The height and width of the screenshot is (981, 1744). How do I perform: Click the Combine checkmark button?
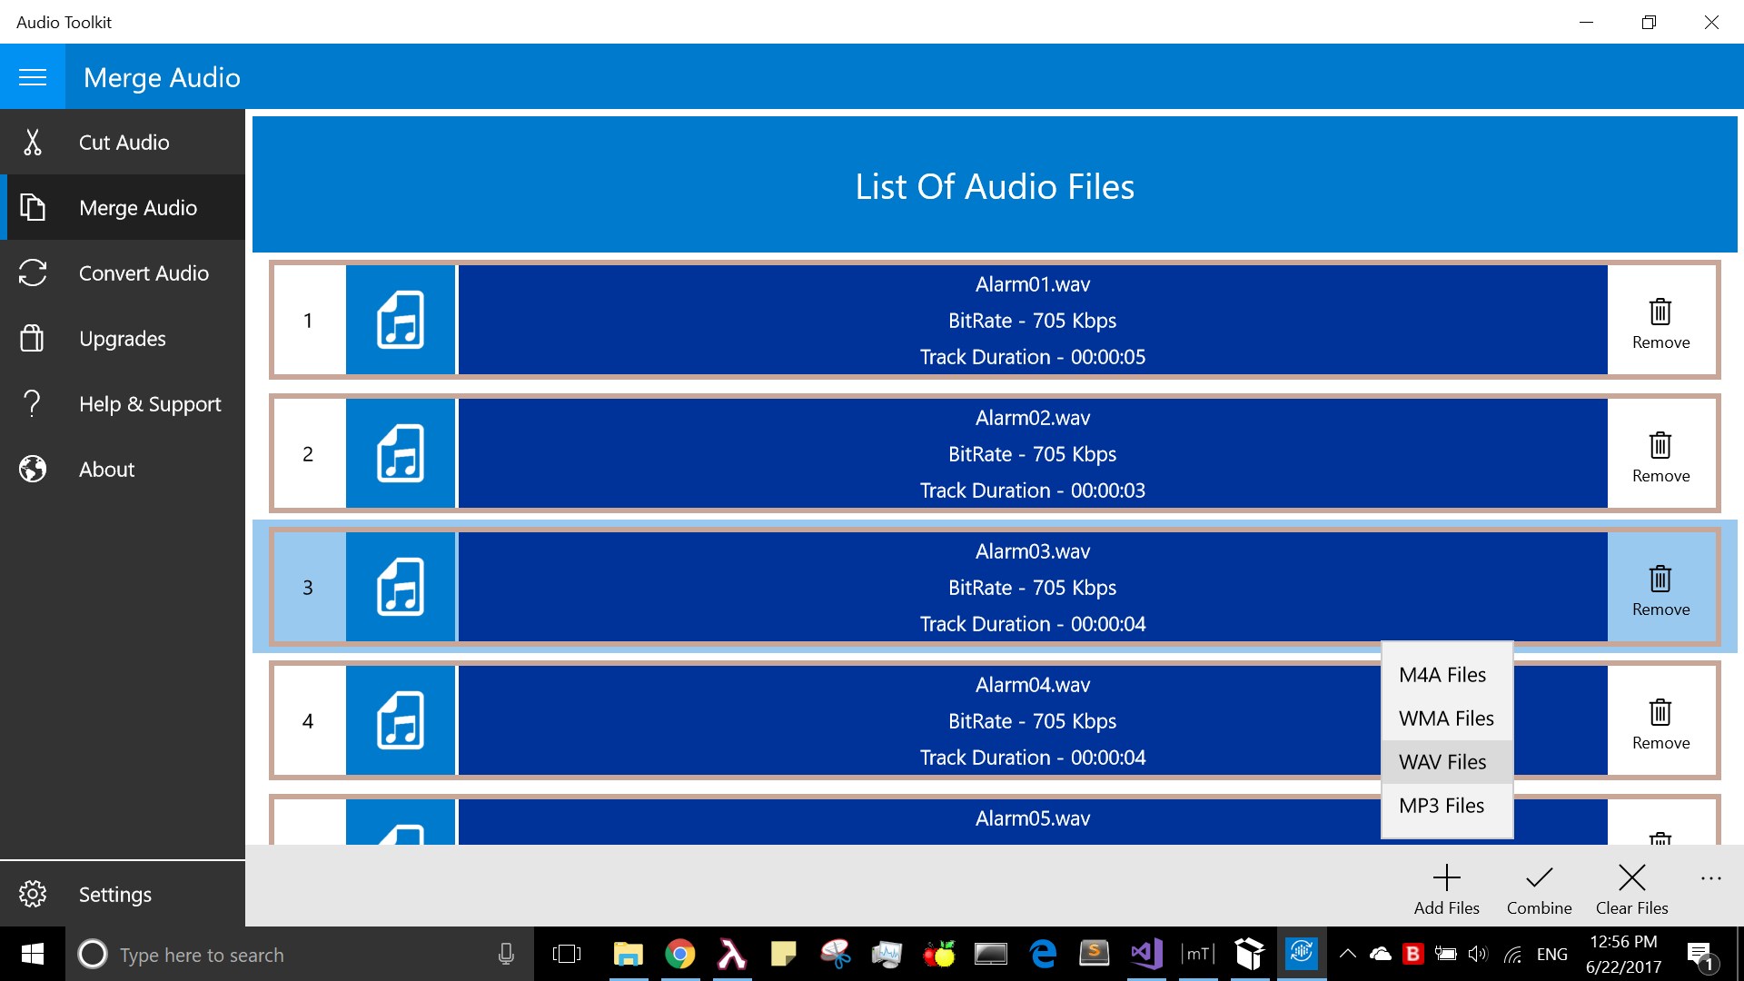pos(1539,886)
